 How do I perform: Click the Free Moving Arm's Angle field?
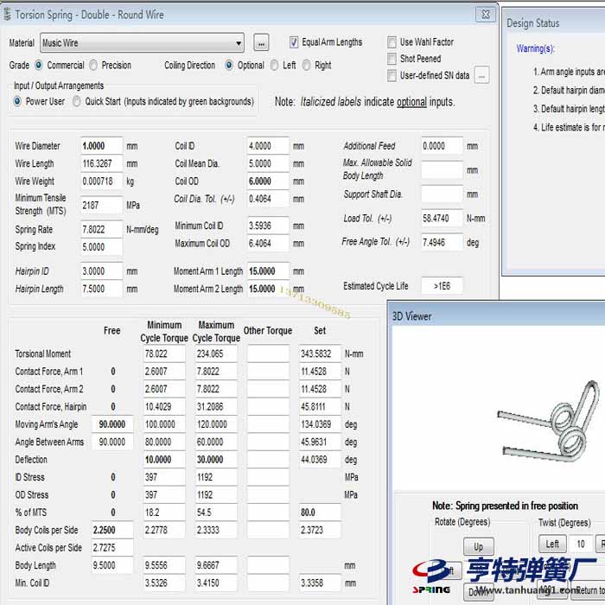point(112,424)
